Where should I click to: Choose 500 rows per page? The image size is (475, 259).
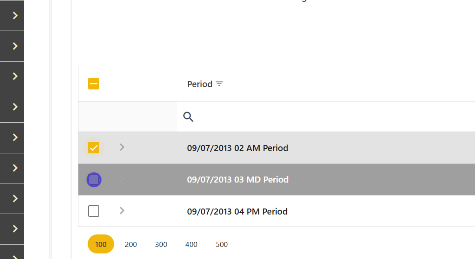(222, 244)
